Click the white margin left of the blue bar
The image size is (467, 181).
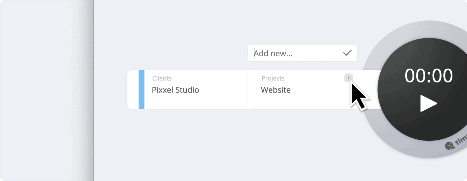(133, 89)
